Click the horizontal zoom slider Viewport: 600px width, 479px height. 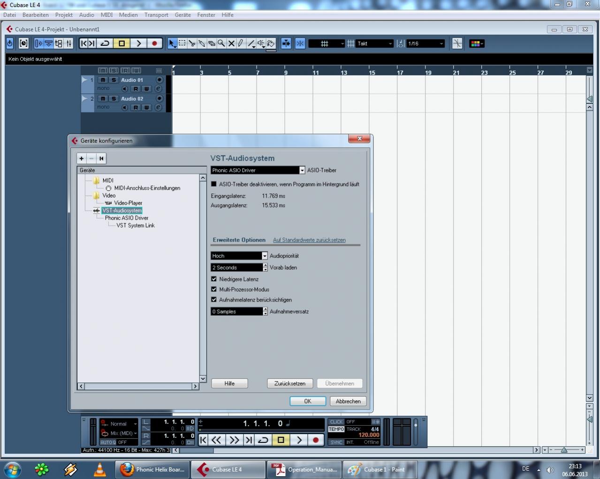point(564,450)
